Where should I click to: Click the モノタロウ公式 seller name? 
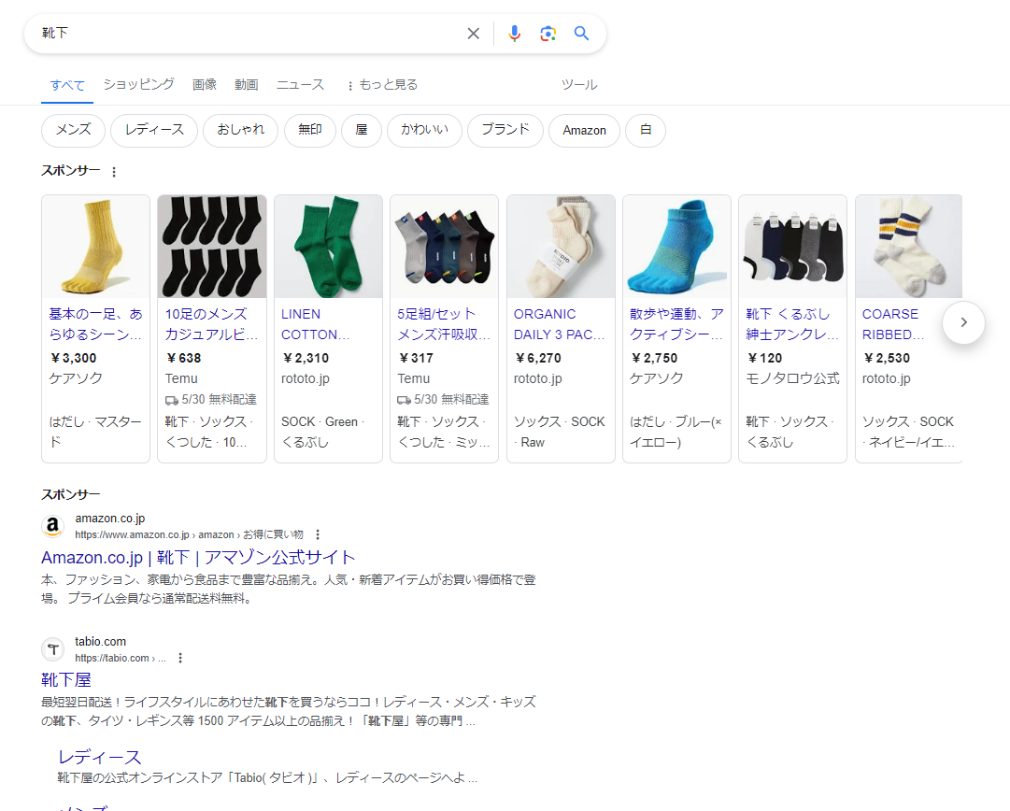793,378
